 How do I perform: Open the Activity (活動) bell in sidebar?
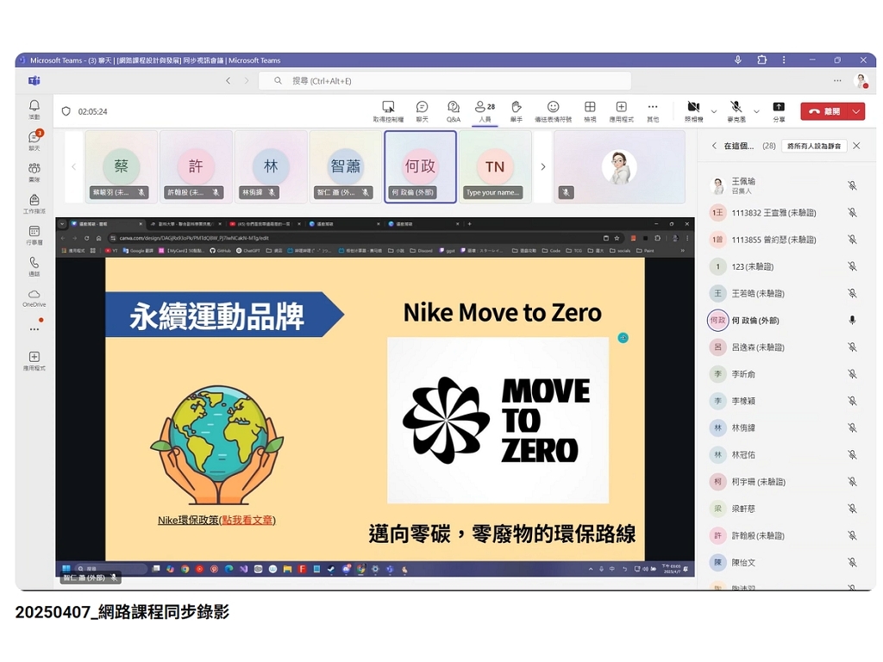pyautogui.click(x=34, y=109)
